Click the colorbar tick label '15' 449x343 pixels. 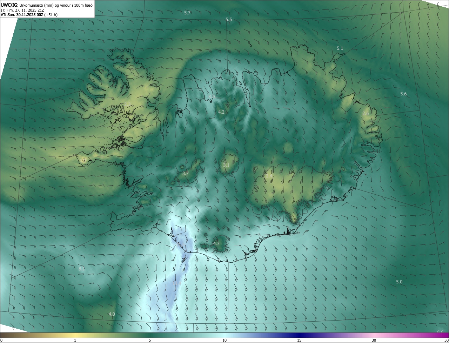pos(299,340)
